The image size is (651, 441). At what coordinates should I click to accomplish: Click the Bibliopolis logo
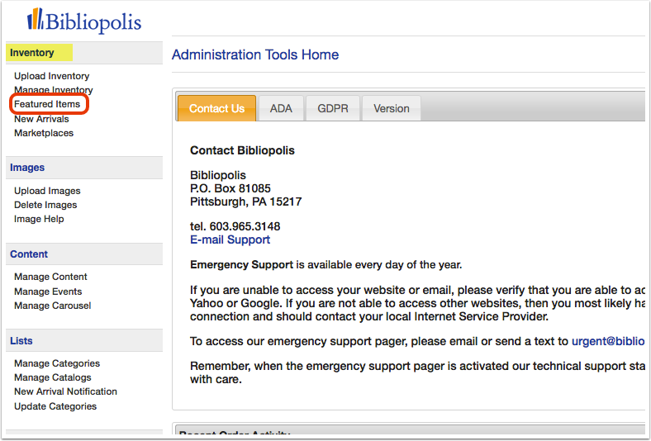(x=84, y=20)
